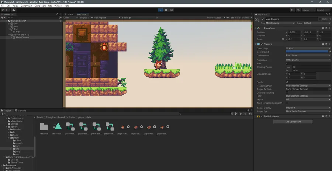332x171 pixels.
Task: Select the Hierarchy tab
Action: [x=7, y=14]
